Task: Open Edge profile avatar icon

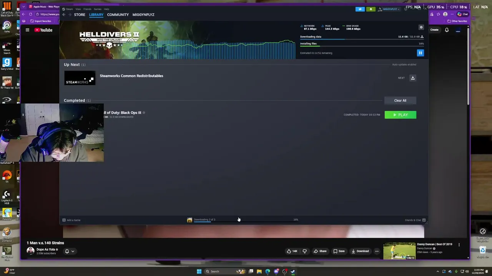Action: [445, 14]
